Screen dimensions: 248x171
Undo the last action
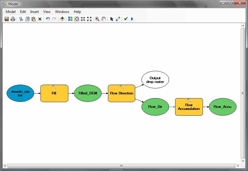[x=48, y=19]
